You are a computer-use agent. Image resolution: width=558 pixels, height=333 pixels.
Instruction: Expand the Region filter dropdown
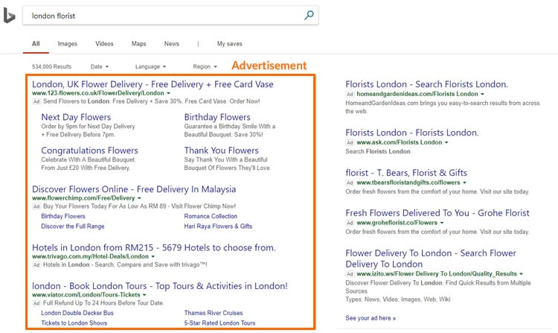[205, 66]
